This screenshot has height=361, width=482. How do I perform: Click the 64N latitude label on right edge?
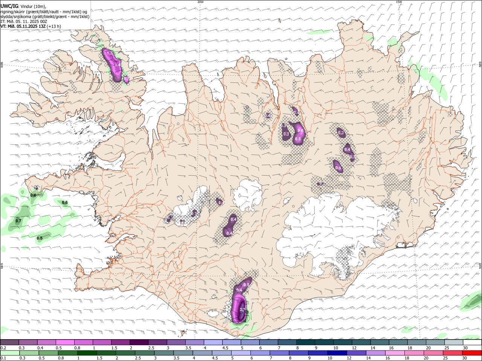coord(480,265)
